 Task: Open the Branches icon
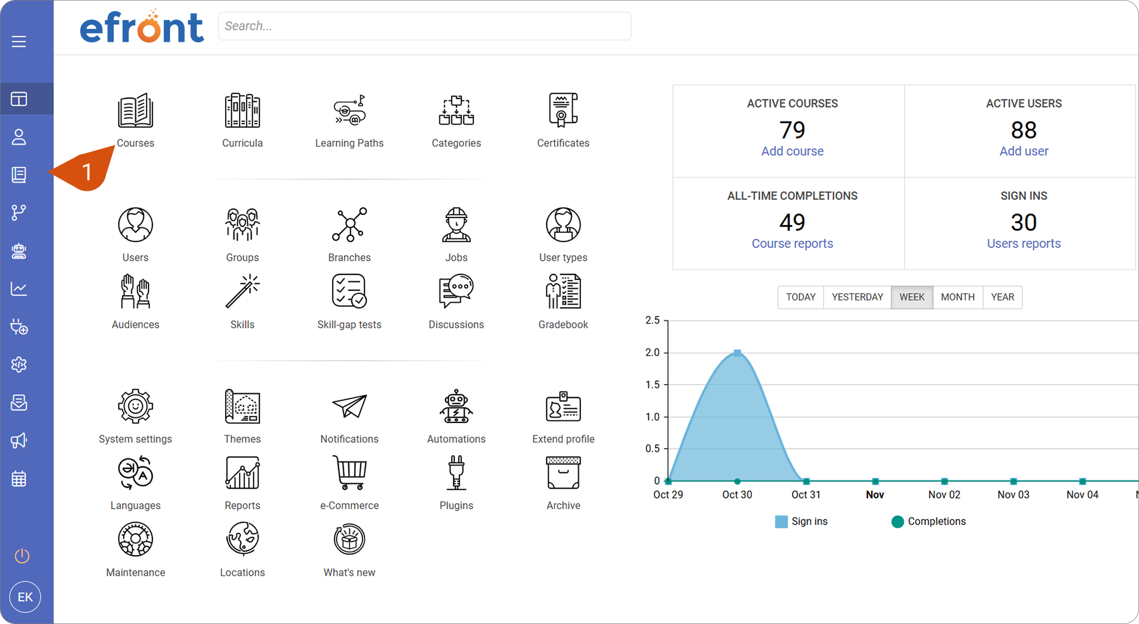[x=349, y=224]
